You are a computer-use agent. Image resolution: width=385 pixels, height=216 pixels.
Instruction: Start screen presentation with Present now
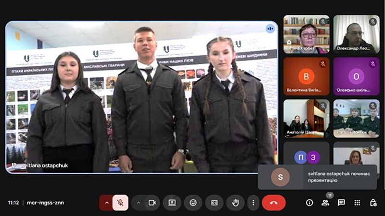pyautogui.click(x=172, y=203)
